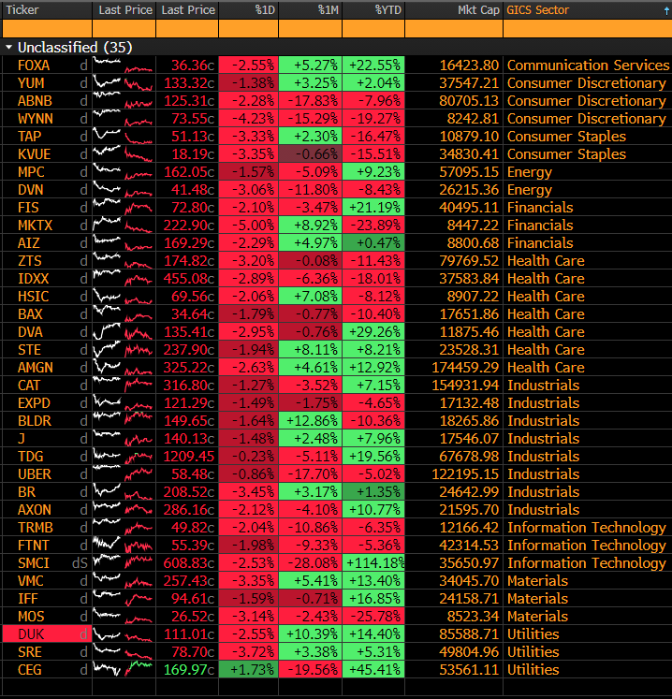672x699 pixels.
Task: Select the HSIC ticker
Action: pyautogui.click(x=33, y=297)
